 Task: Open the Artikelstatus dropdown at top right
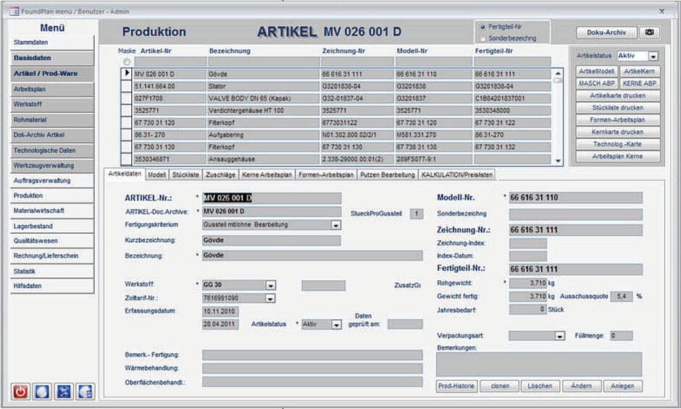(653, 56)
